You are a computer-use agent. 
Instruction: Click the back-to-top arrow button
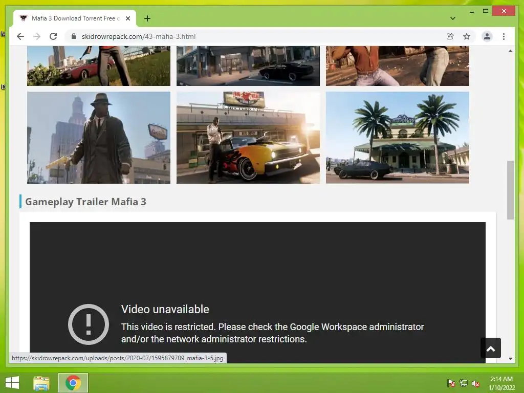pyautogui.click(x=491, y=348)
